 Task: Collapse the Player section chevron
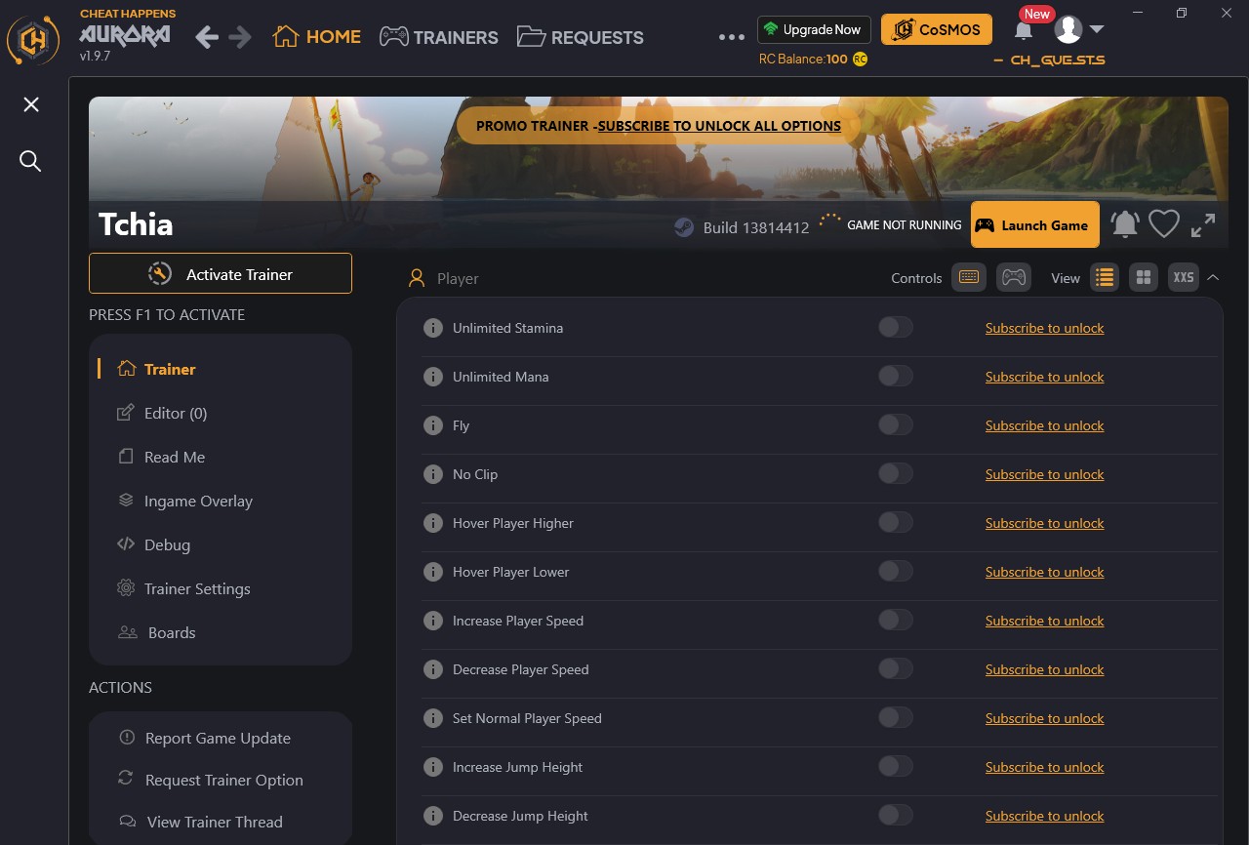click(x=1213, y=277)
